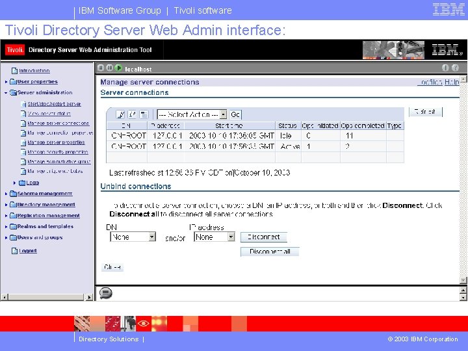The height and width of the screenshot is (351, 468).
Task: Click the Close button
Action: [x=112, y=267]
